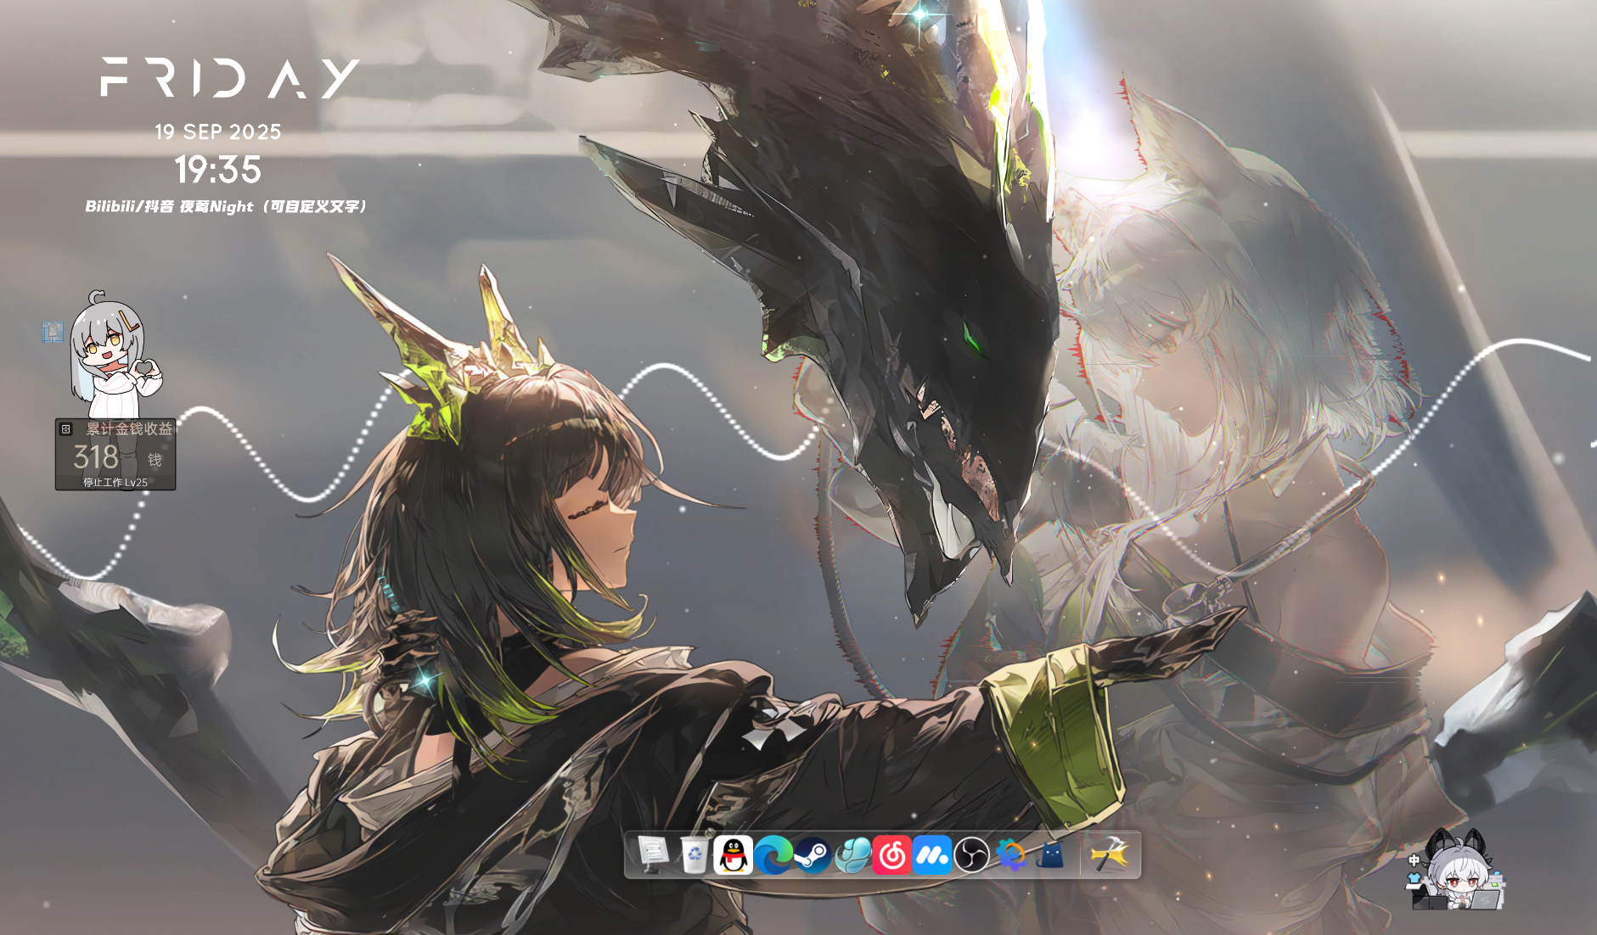
Task: Click the Bilibili/抖音 夜莺Night caption
Action: tap(226, 206)
